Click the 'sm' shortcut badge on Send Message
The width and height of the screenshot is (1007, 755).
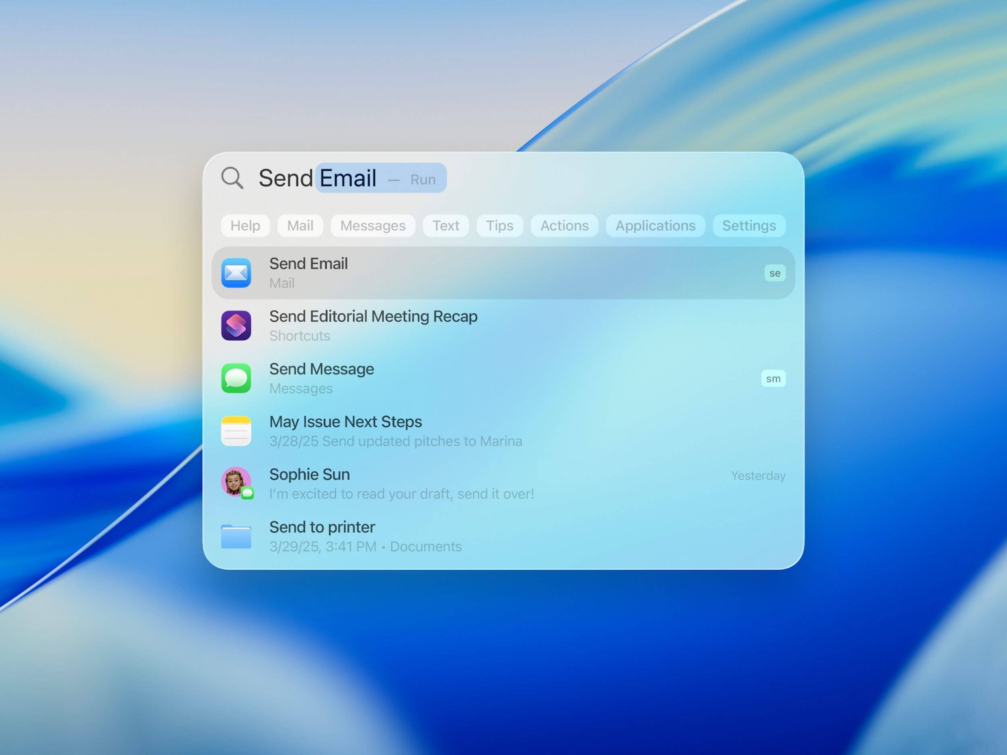point(773,378)
